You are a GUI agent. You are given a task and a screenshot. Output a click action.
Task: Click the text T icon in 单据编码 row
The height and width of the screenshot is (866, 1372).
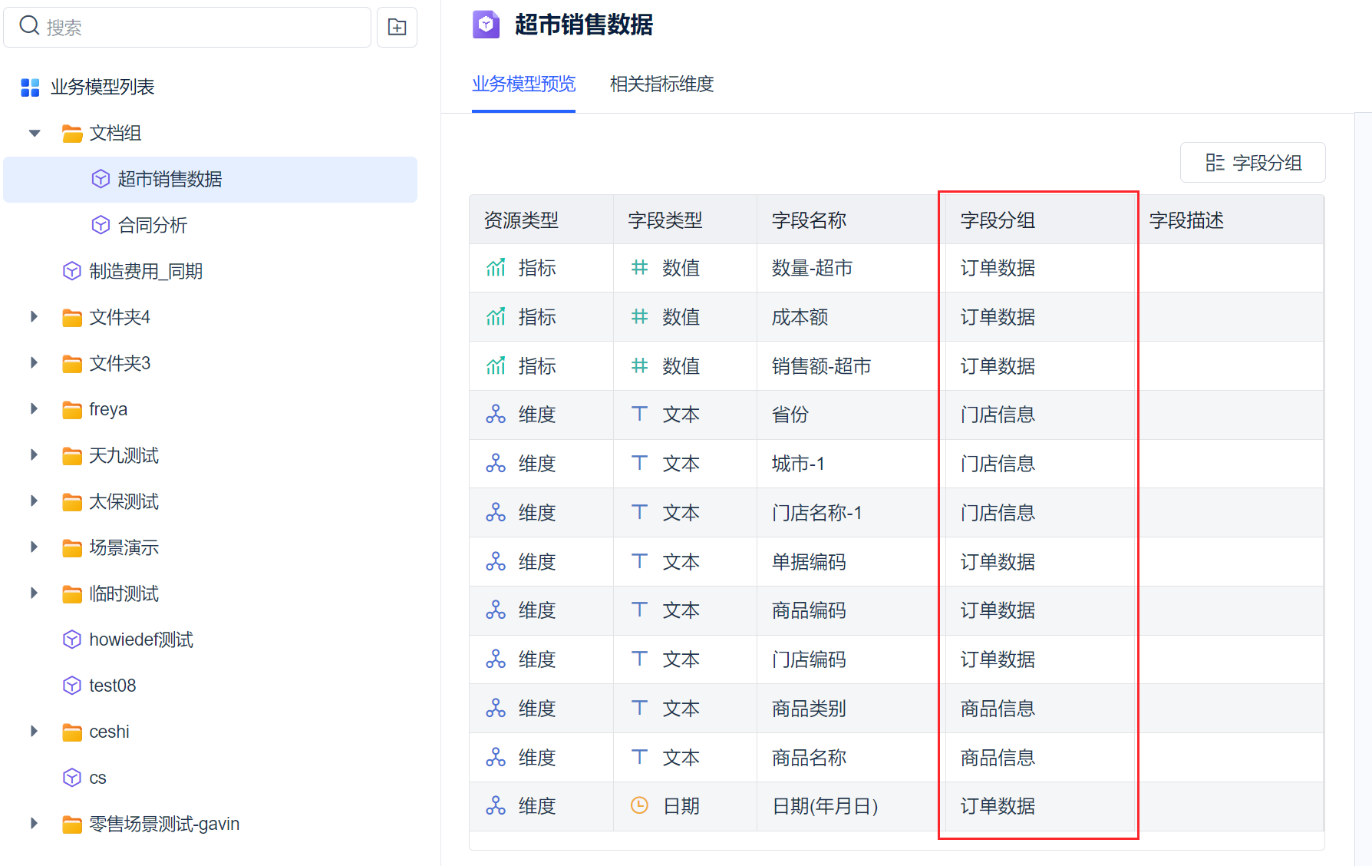pyautogui.click(x=639, y=561)
